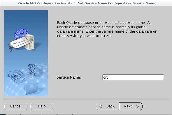The width and height of the screenshot is (172, 115).
Task: Click the name tag label graphic
Action: pos(20,43)
